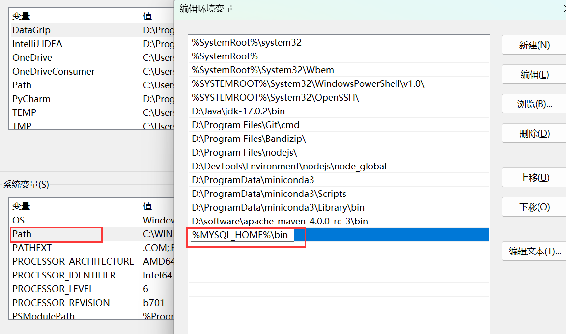Select the plain %SystemRoot% entry
This screenshot has width=566, height=334.
pos(339,56)
